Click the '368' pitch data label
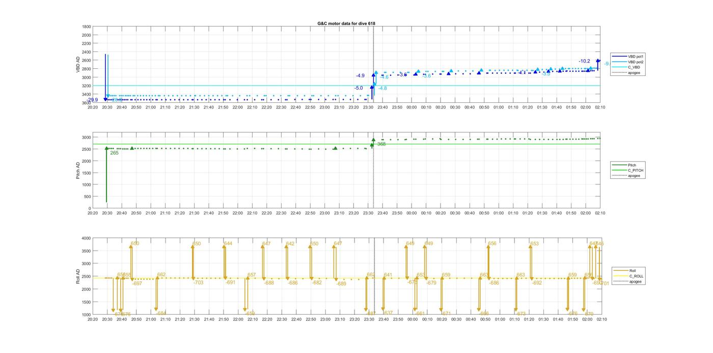This screenshot has width=713, height=353. [381, 144]
